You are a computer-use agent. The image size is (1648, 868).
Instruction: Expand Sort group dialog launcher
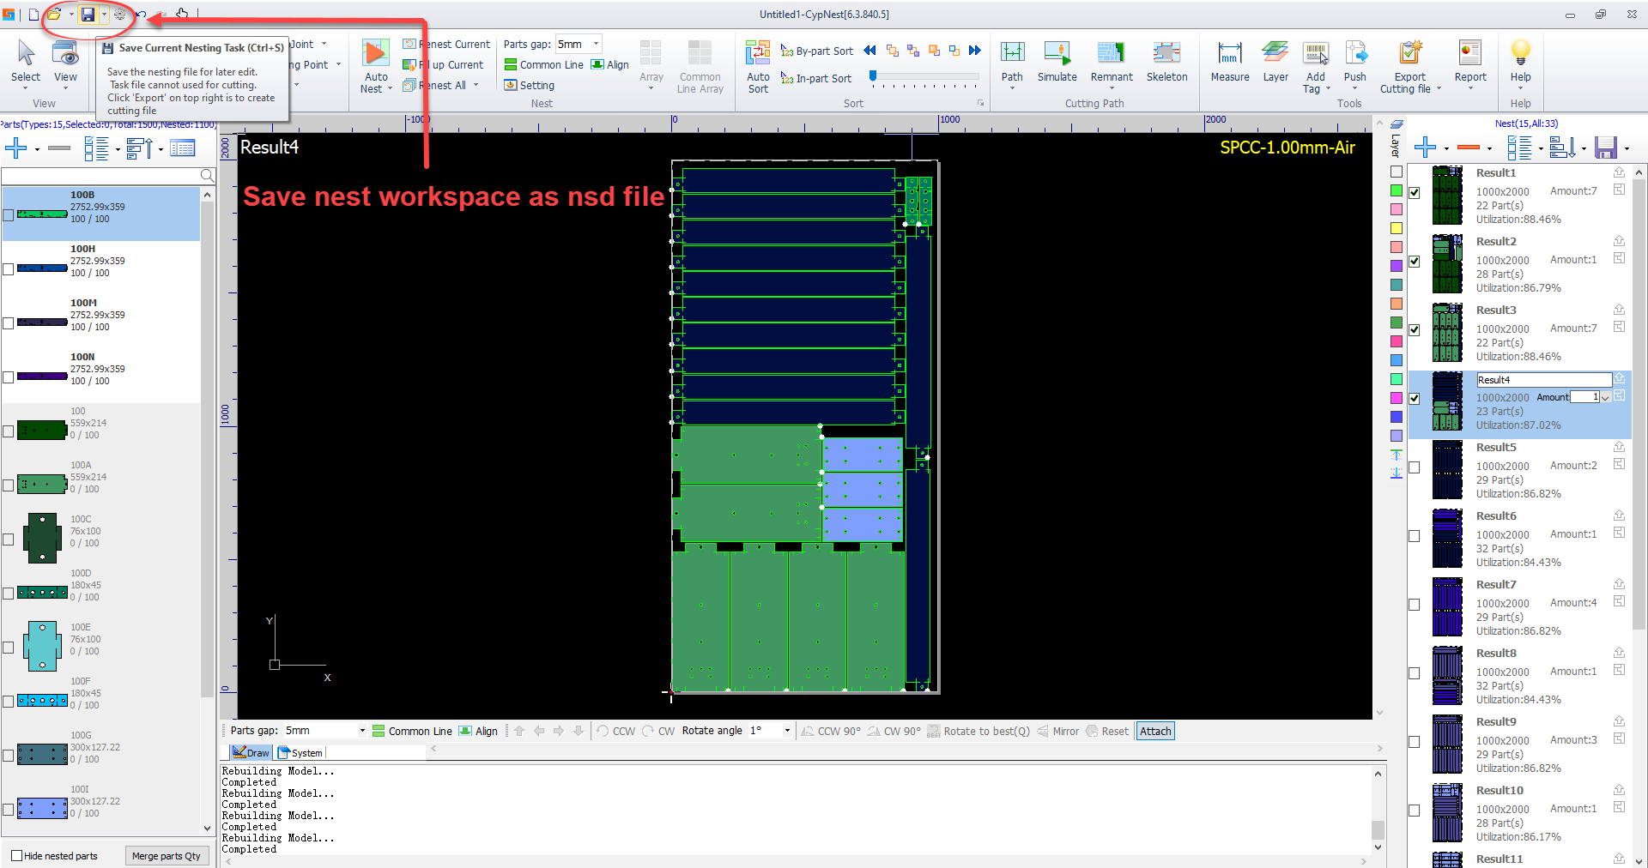981,103
